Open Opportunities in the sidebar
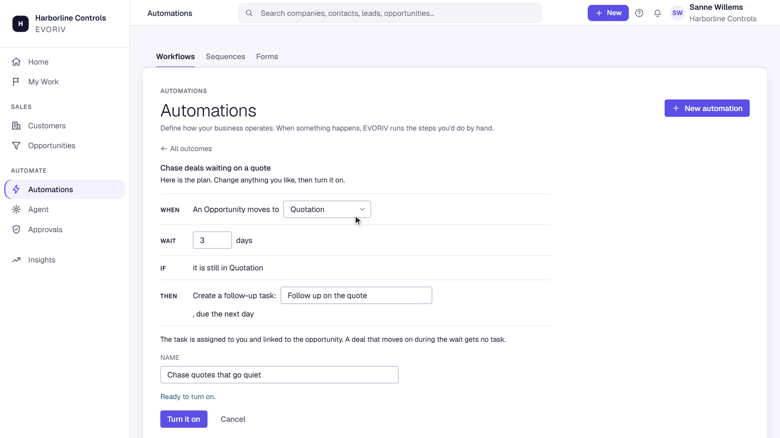 click(65, 146)
